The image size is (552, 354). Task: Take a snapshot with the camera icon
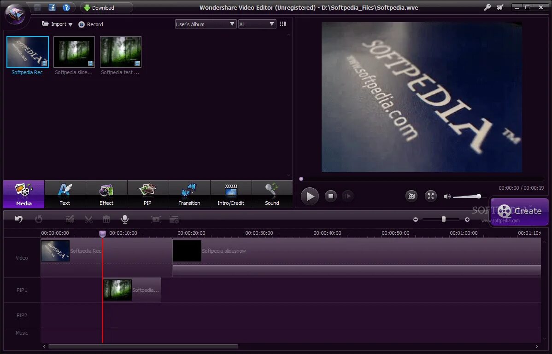pos(411,196)
